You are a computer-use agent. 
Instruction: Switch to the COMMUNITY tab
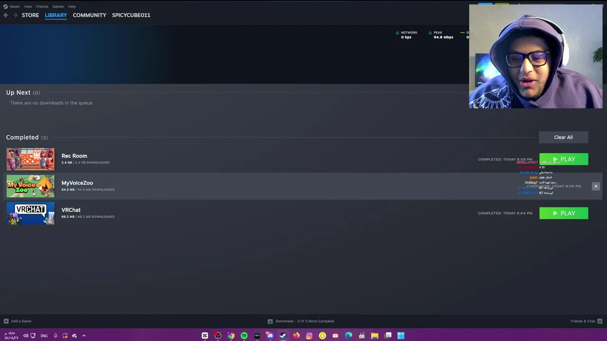pyautogui.click(x=90, y=15)
